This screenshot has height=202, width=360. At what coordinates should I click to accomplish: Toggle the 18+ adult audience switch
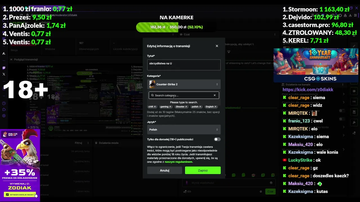(x=217, y=139)
